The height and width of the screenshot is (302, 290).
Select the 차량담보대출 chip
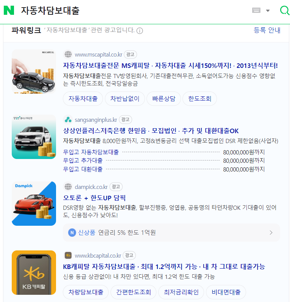pyautogui.click(x=86, y=292)
